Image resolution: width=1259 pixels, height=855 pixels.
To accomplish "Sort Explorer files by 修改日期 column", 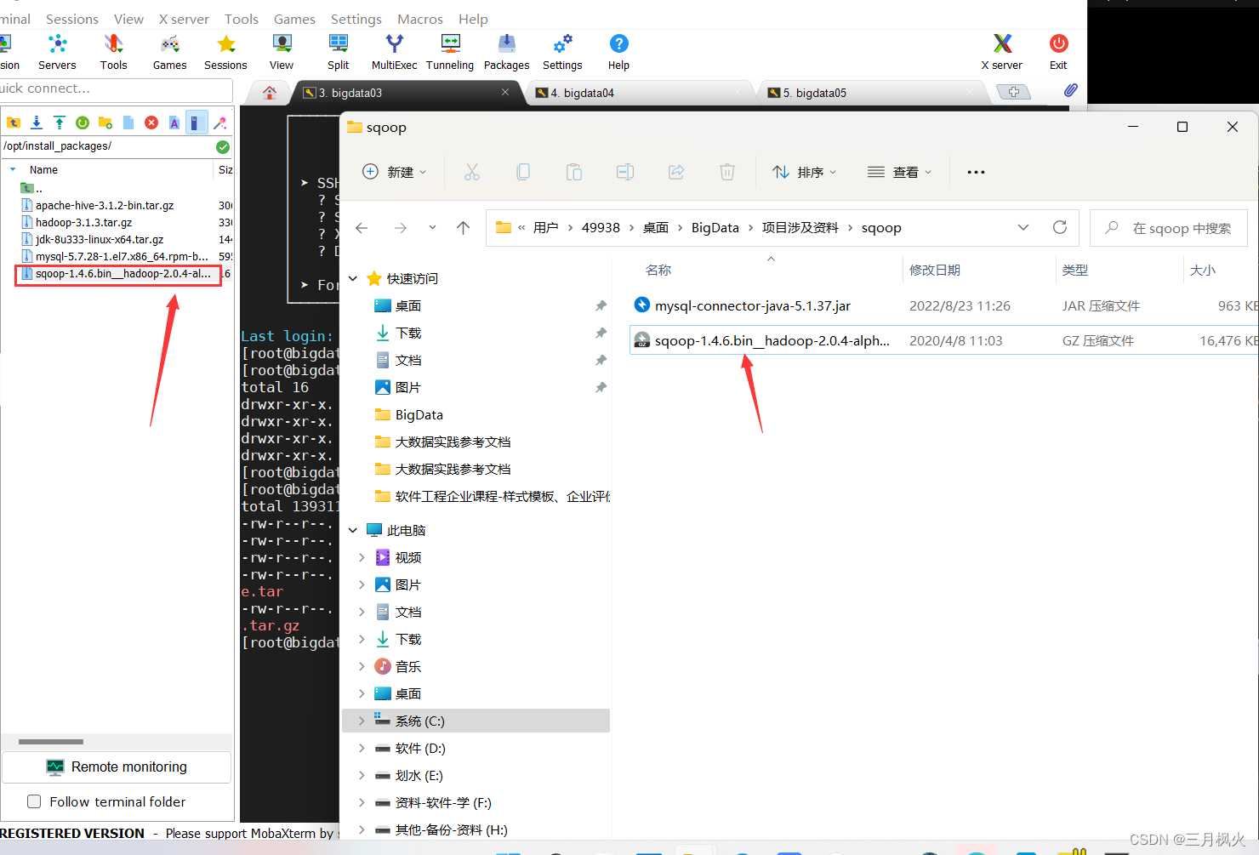I will [934, 270].
